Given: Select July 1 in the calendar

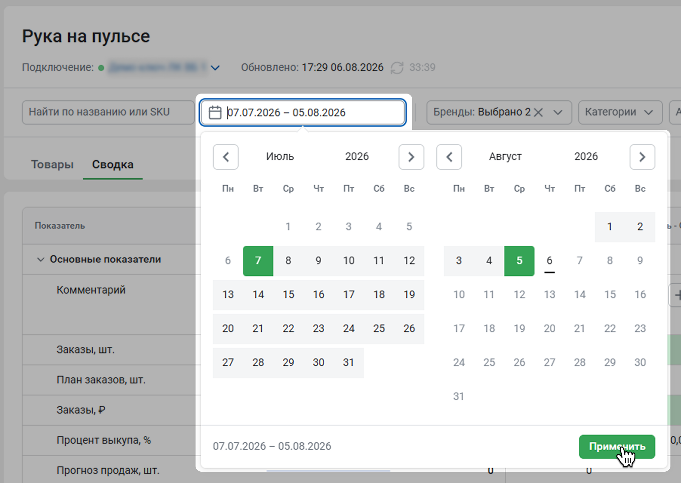Looking at the screenshot, I should click(288, 227).
